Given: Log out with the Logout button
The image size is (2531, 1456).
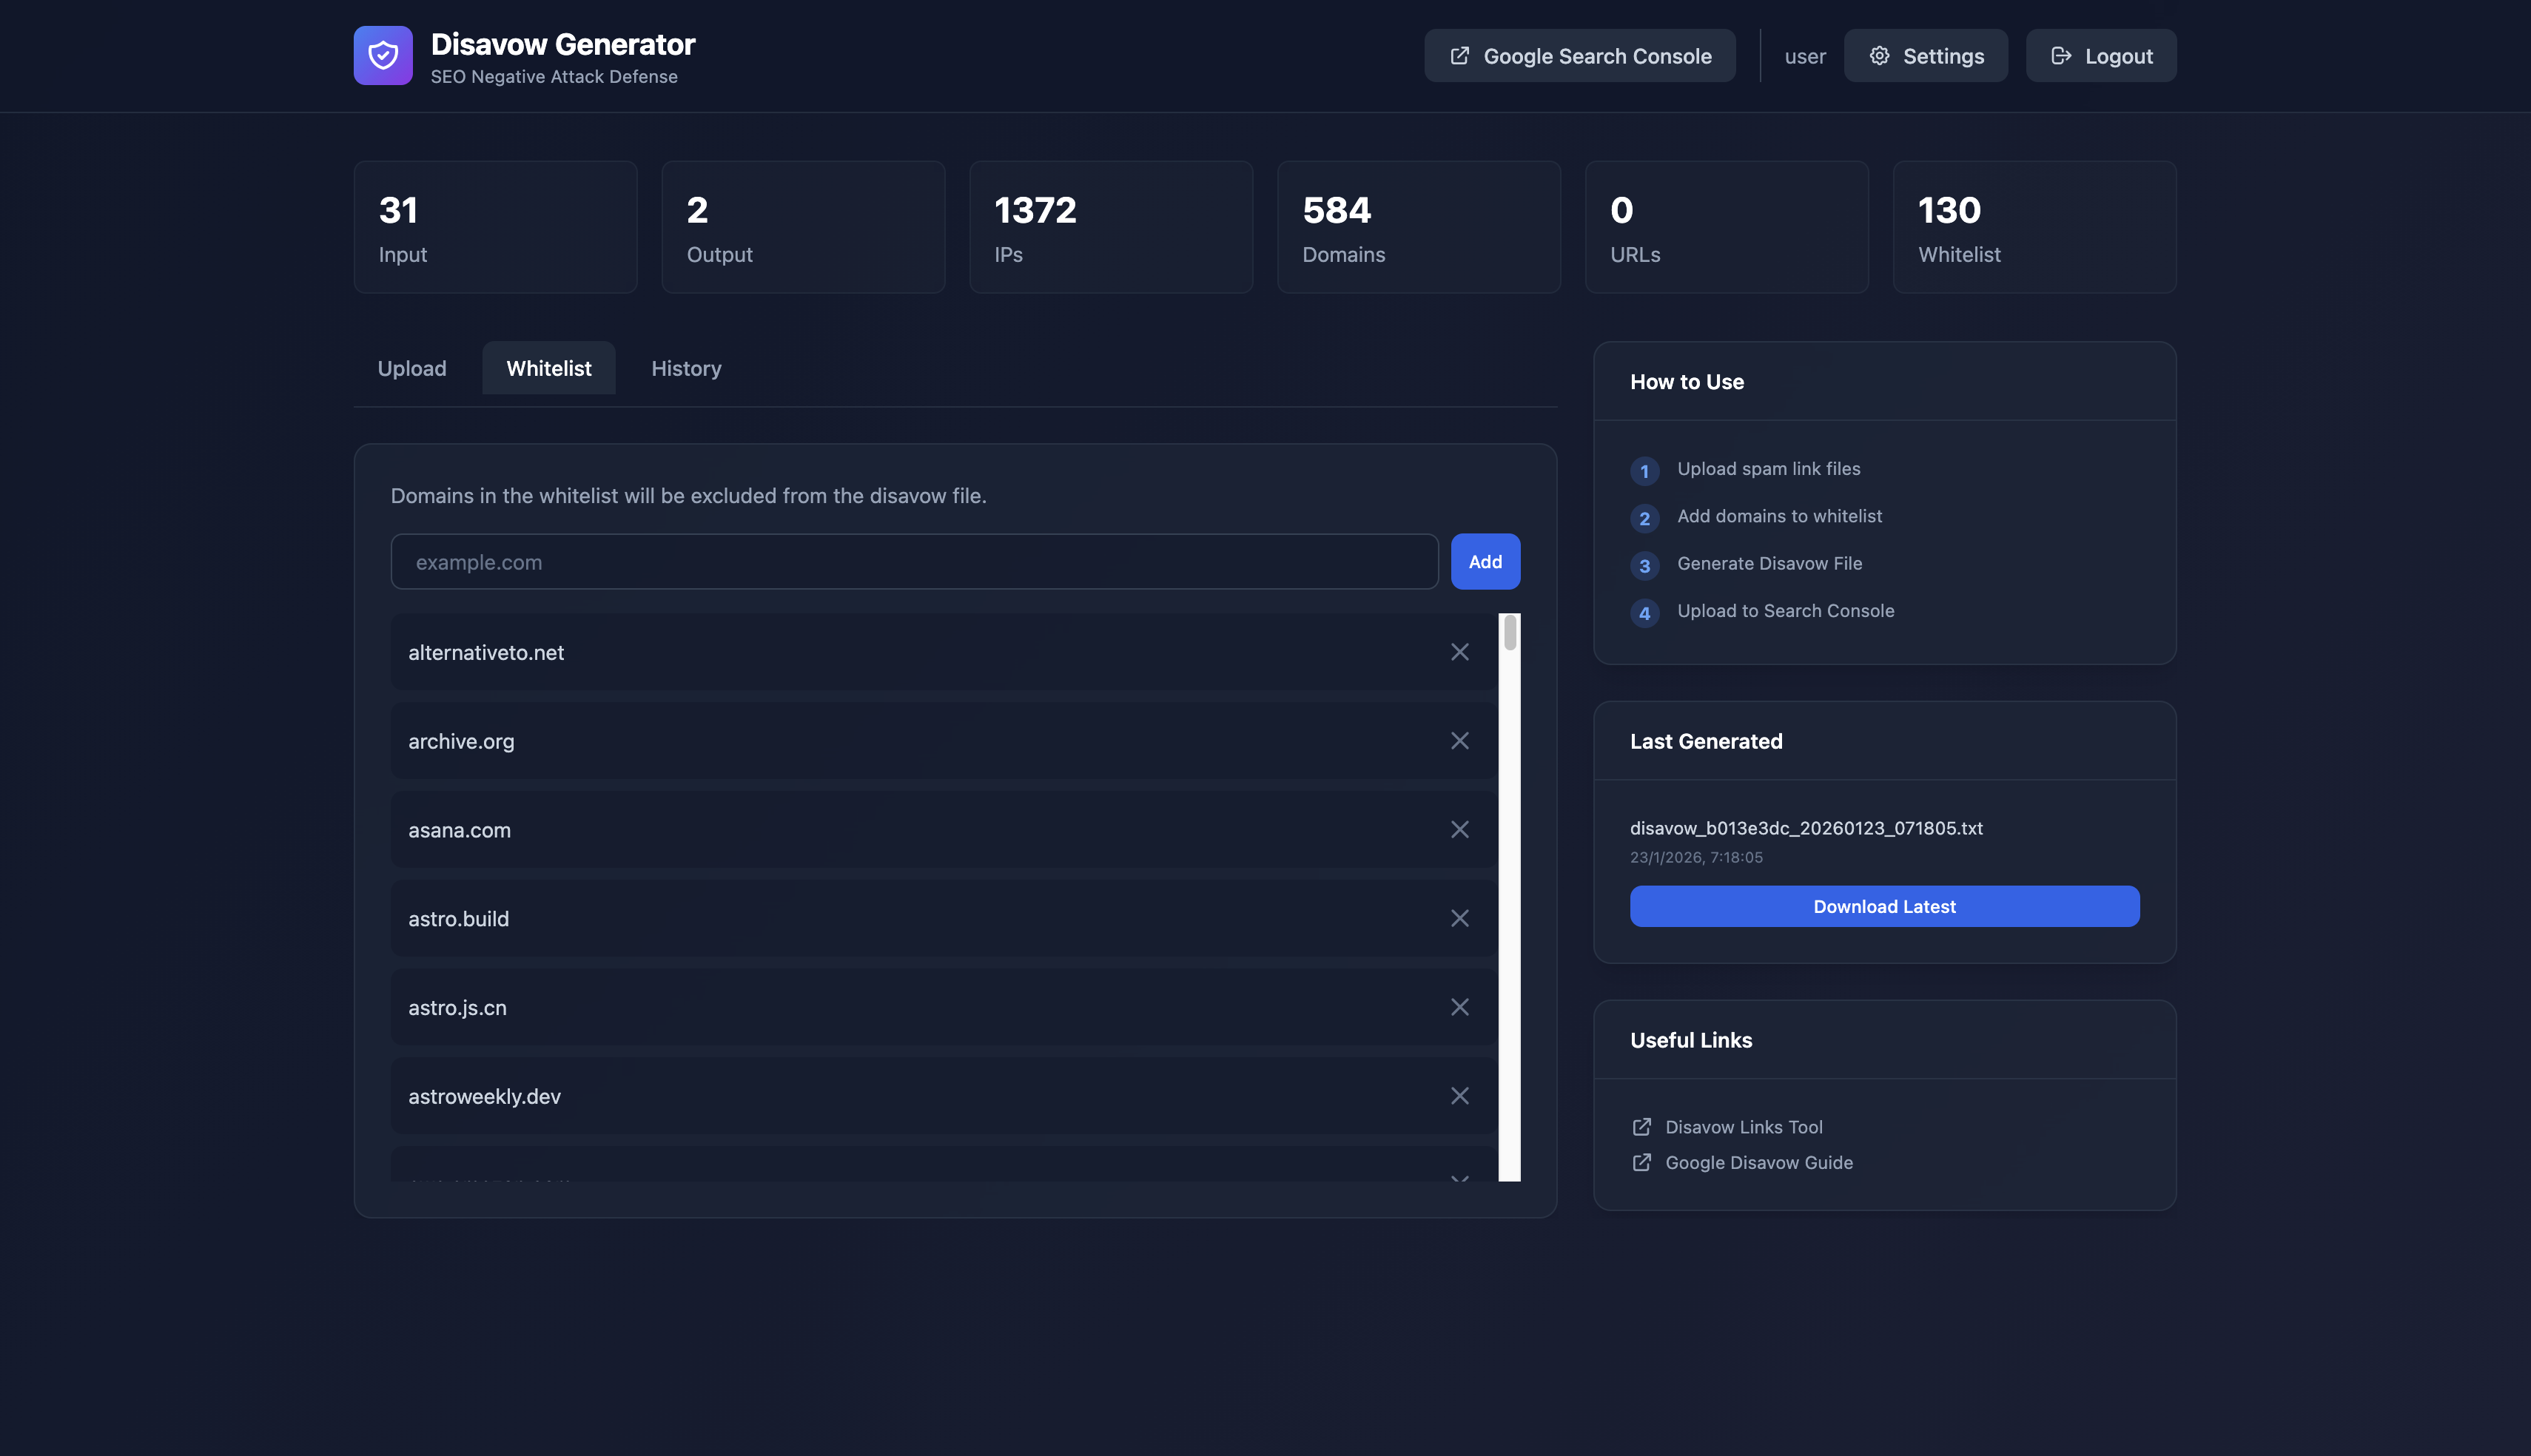Looking at the screenshot, I should [x=2100, y=56].
